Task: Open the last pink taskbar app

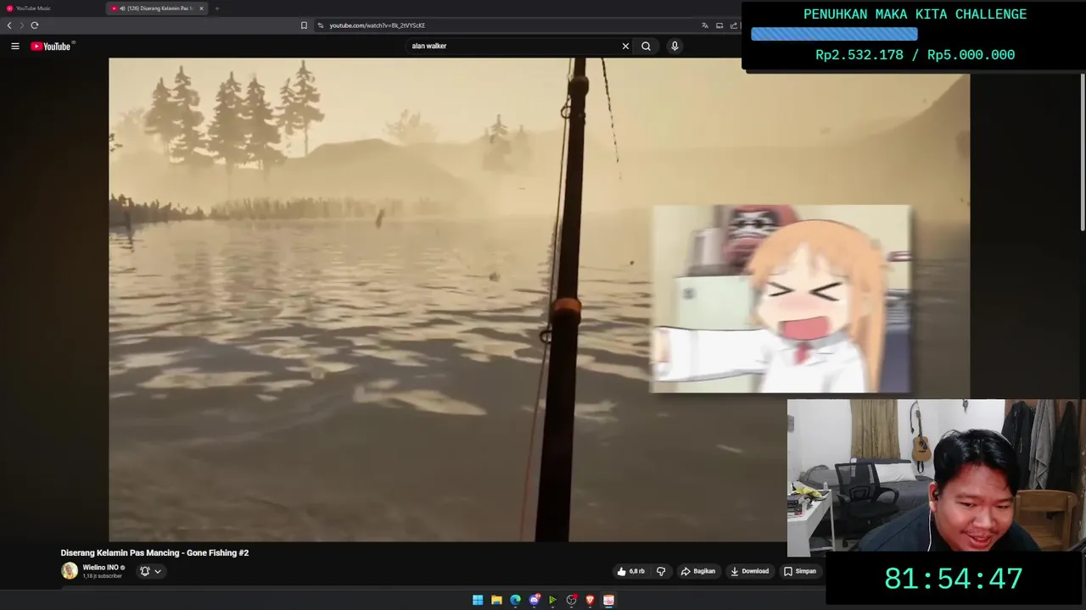Action: point(608,600)
